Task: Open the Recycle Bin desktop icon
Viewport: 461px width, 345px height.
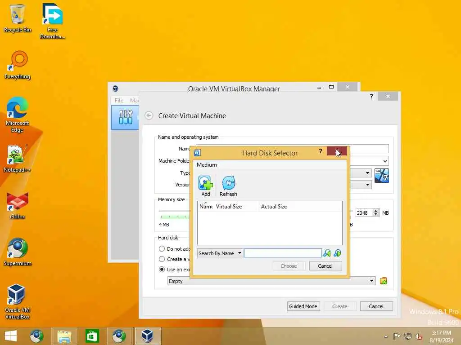Action: (18, 18)
